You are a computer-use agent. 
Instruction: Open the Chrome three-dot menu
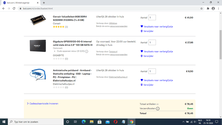(x=218, y=9)
